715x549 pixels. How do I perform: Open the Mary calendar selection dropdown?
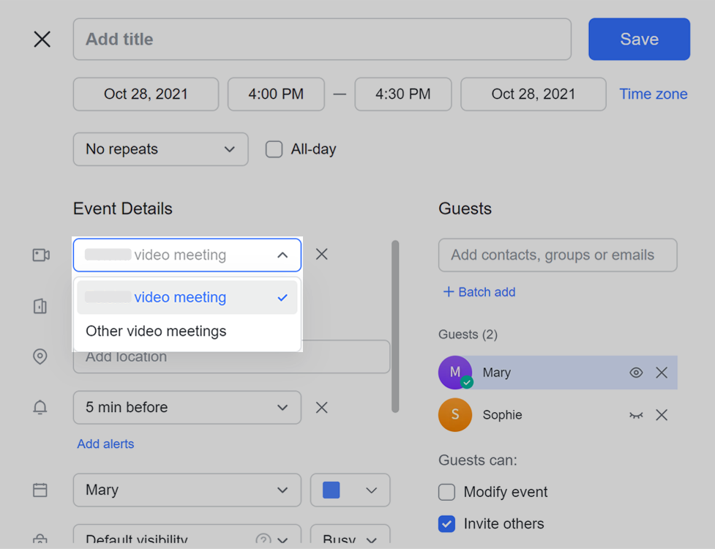tap(187, 490)
